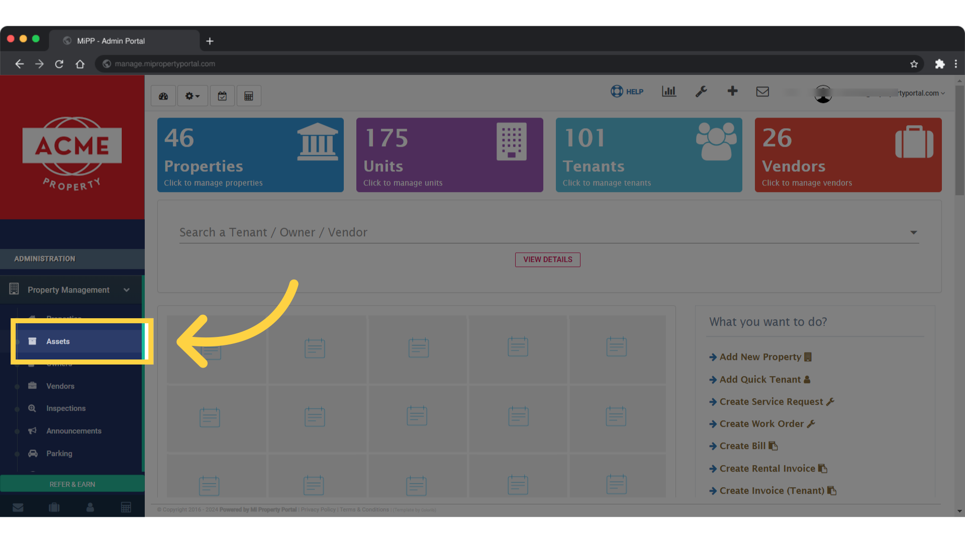Image resolution: width=965 pixels, height=543 pixels.
Task: Open the wrench tools icon in header
Action: click(701, 92)
